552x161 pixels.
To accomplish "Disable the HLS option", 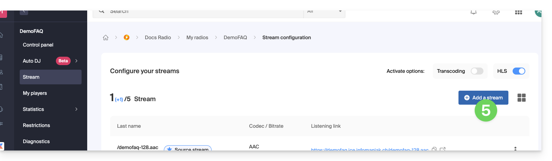I will [519, 71].
